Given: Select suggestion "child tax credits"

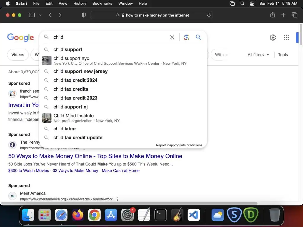Looking at the screenshot, I should [123, 89].
